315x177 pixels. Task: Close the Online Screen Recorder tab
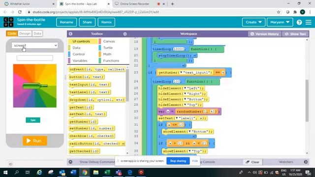coord(163,4)
